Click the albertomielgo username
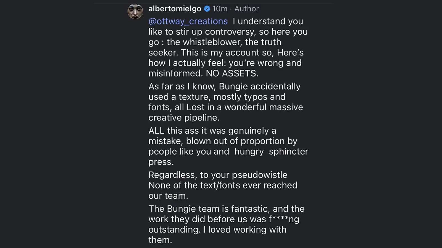442x248 pixels. (175, 9)
